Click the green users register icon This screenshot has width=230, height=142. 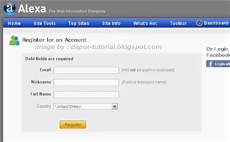pyautogui.click(x=14, y=40)
